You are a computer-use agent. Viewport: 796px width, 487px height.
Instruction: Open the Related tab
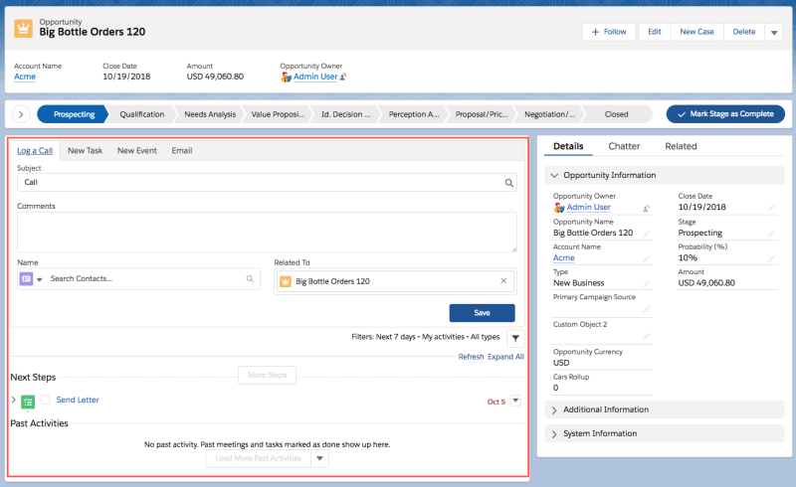click(681, 146)
